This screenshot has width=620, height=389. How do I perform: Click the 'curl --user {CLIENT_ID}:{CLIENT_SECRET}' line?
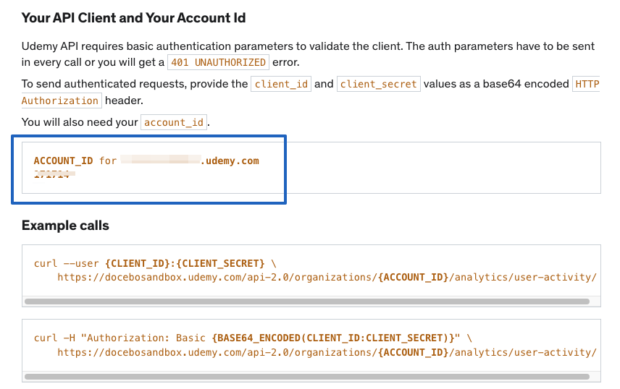(x=155, y=263)
